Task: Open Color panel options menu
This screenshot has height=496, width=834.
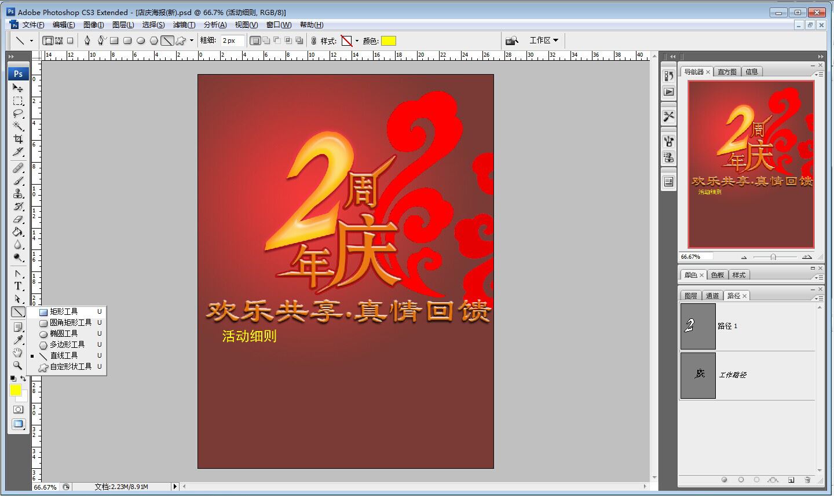Action: [819, 277]
